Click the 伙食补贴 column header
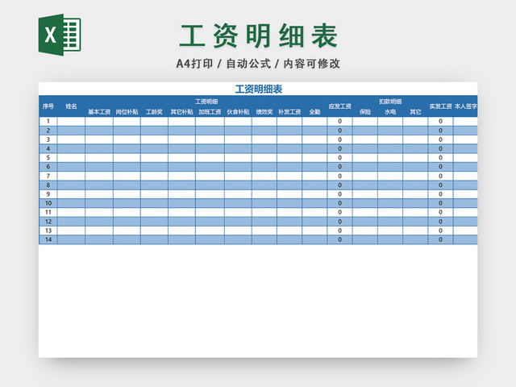This screenshot has height=387, width=516. click(238, 112)
